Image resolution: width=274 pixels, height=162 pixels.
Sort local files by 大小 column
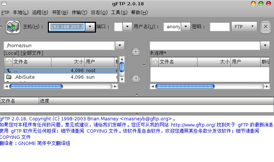tap(68, 62)
